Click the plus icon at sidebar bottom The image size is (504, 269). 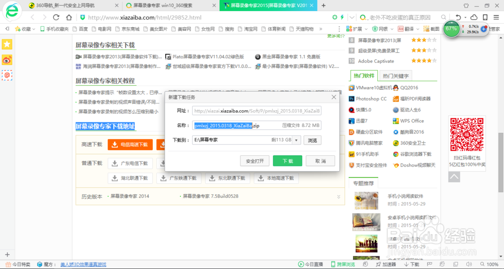8,254
